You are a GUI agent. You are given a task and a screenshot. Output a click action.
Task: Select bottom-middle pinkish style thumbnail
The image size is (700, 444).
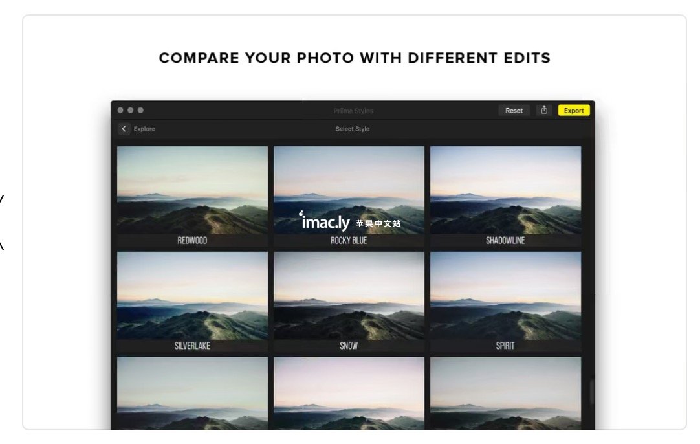pyautogui.click(x=349, y=393)
